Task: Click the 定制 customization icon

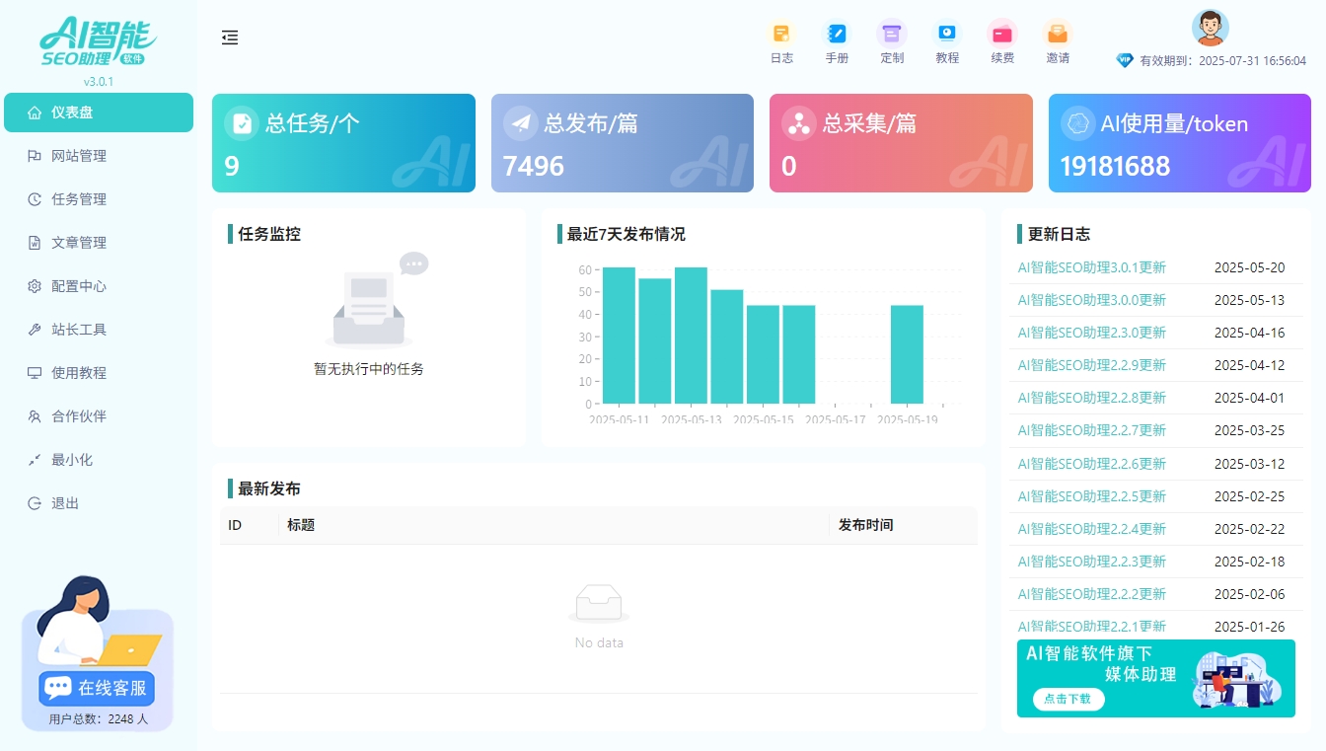Action: pos(892,34)
